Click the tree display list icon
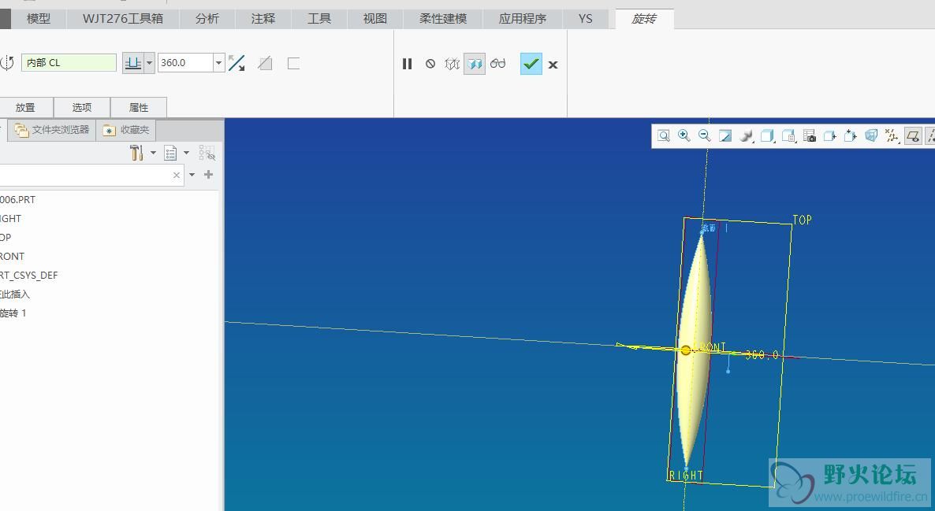Viewport: 935px width, 511px height. point(170,153)
